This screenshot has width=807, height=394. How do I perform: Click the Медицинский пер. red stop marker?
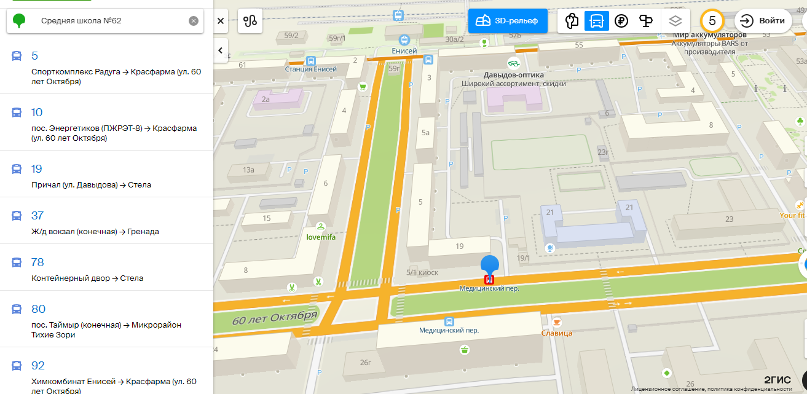pyautogui.click(x=489, y=280)
